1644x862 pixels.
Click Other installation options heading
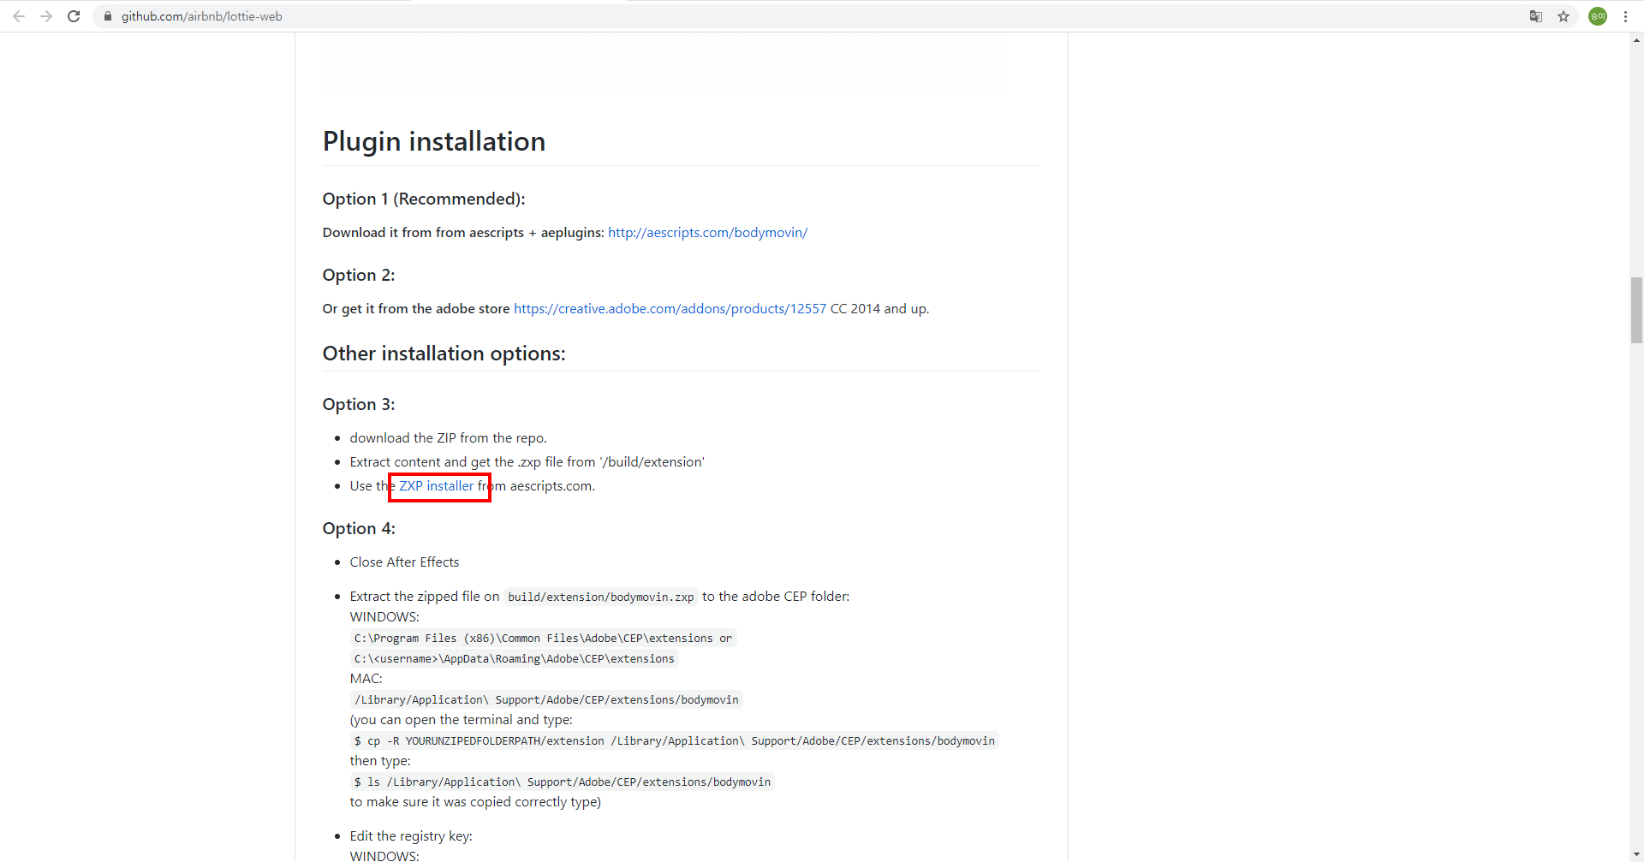444,354
